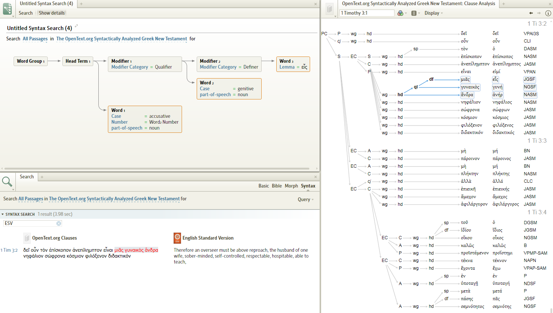Click the English Standard Version column heading
Screen dimensions: 553x313
[x=208, y=238]
